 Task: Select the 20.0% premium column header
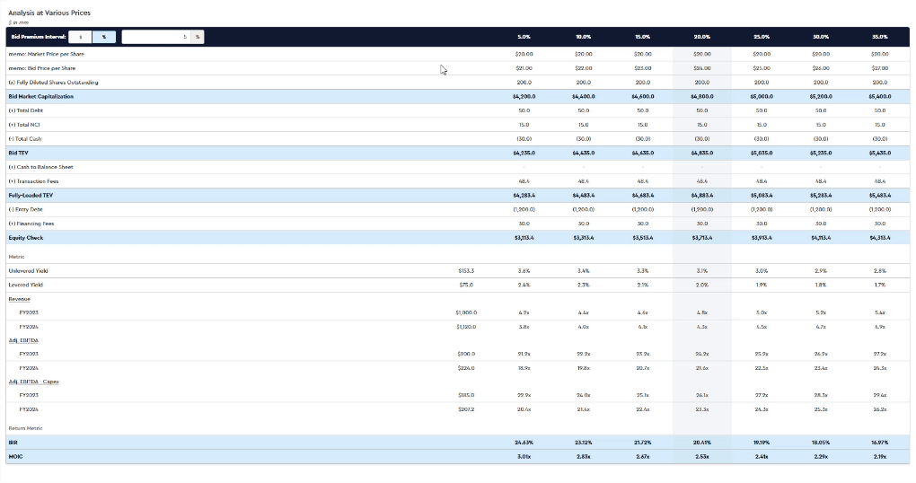(x=703, y=37)
